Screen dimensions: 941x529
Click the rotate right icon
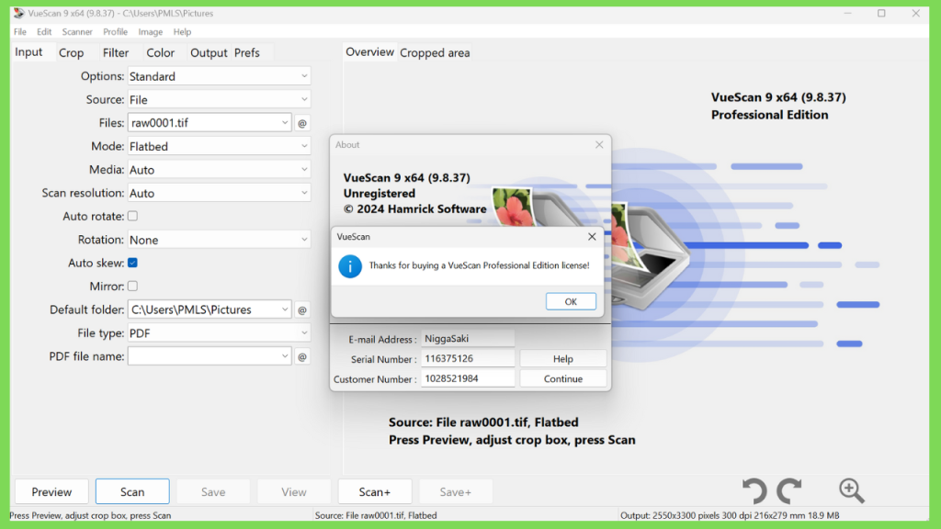point(789,490)
